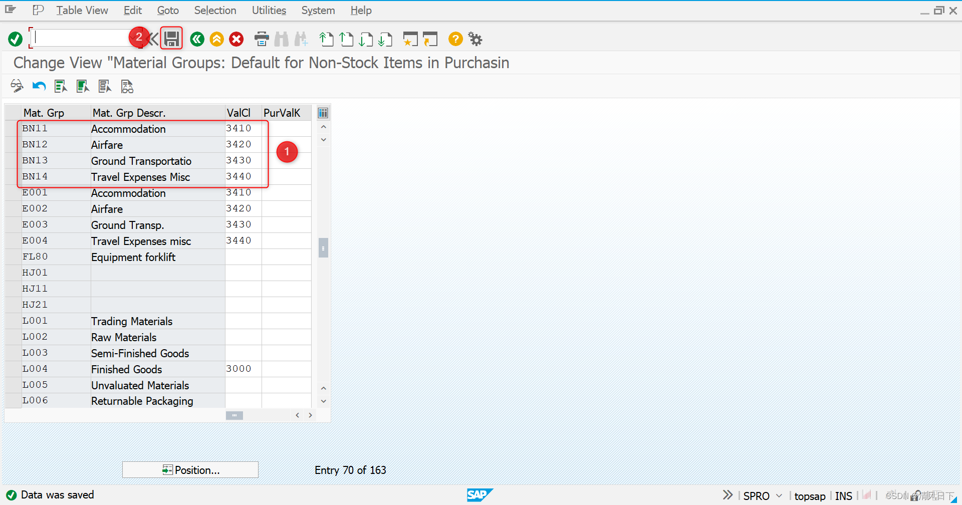Select row marker for BN11
Screen dimensions: 962x505
pos(13,128)
